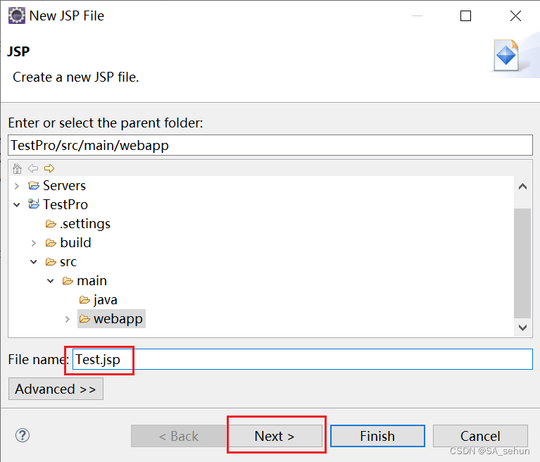Collapse the TestPro tree node
The image size is (540, 462).
16,205
